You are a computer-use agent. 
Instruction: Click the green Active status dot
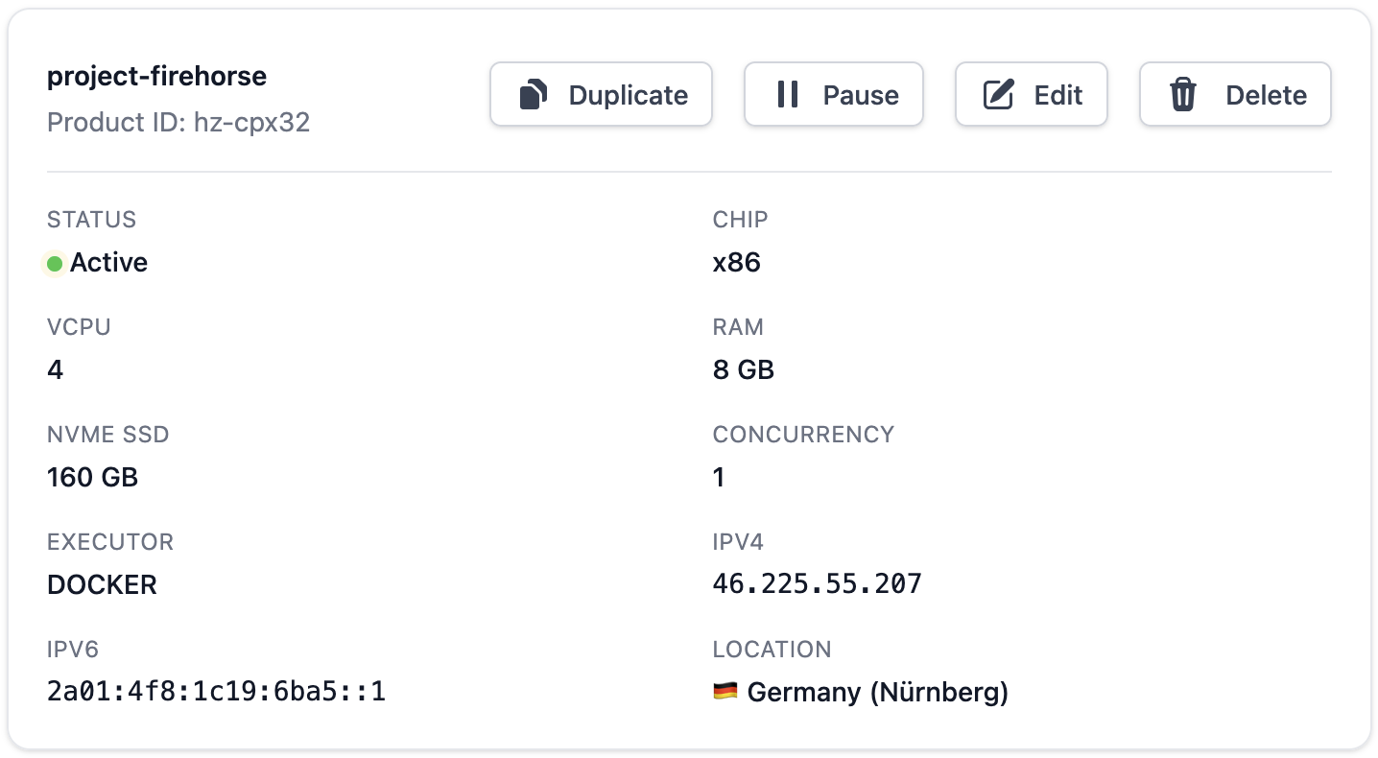click(x=55, y=262)
